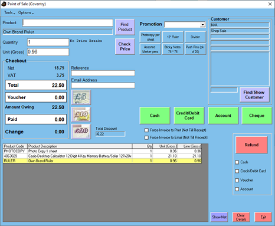
Task: Open the Options menu
Action: tap(26, 12)
